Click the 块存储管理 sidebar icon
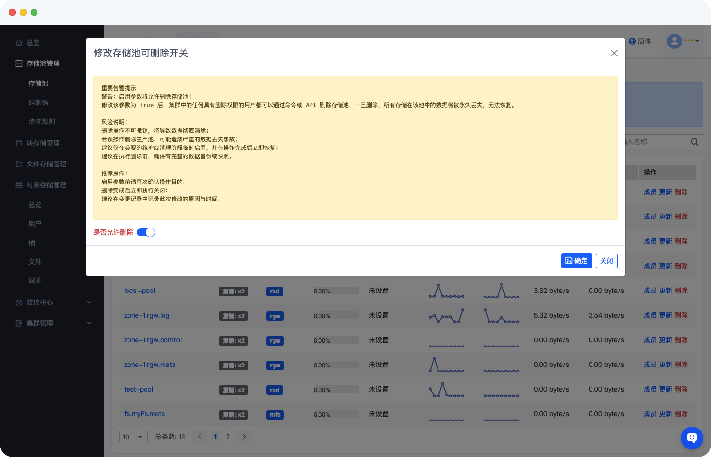 click(x=19, y=143)
